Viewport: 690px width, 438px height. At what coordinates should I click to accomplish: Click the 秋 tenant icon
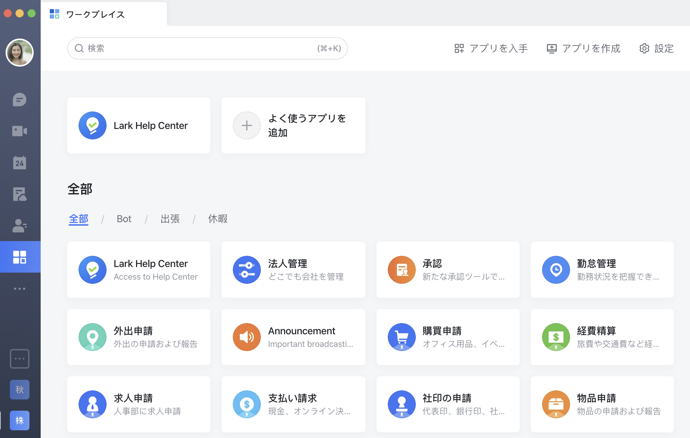pos(20,389)
